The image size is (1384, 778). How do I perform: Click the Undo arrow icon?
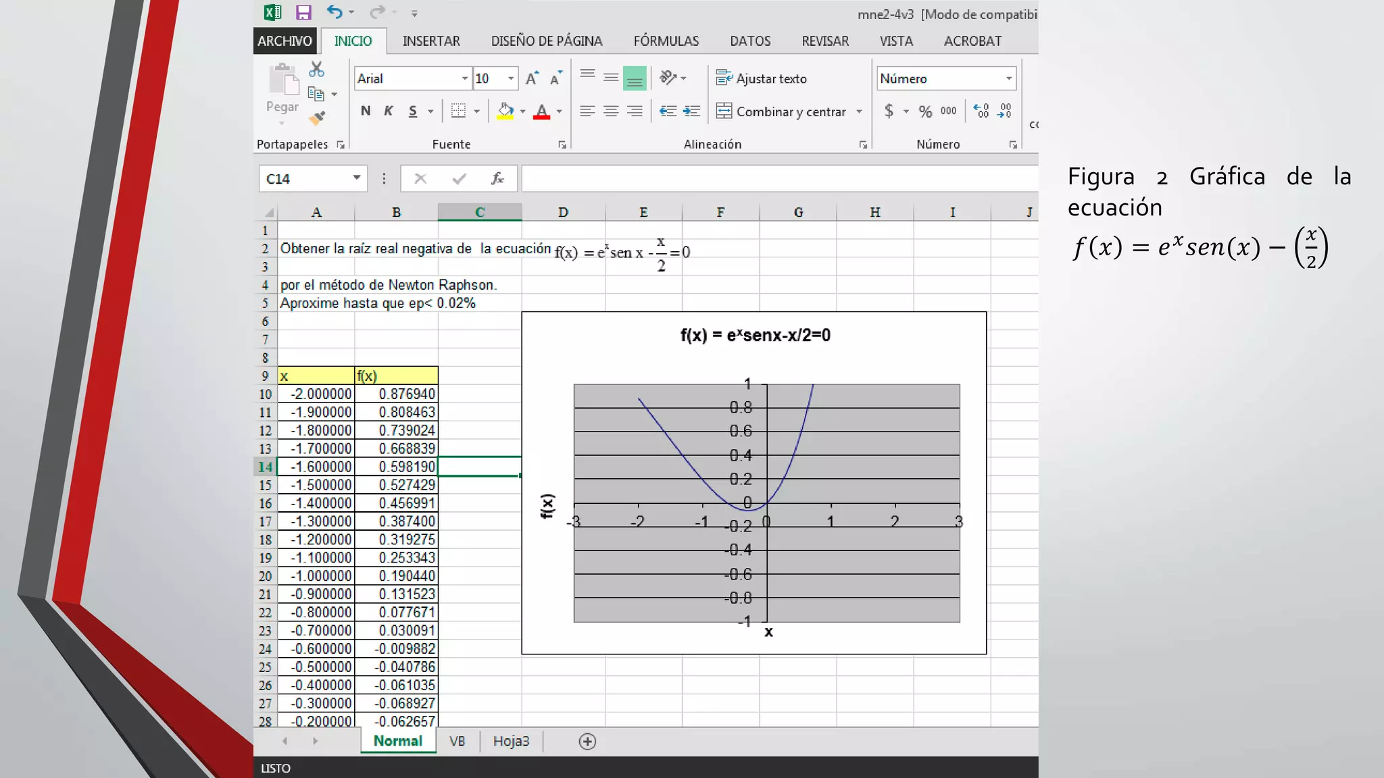335,11
